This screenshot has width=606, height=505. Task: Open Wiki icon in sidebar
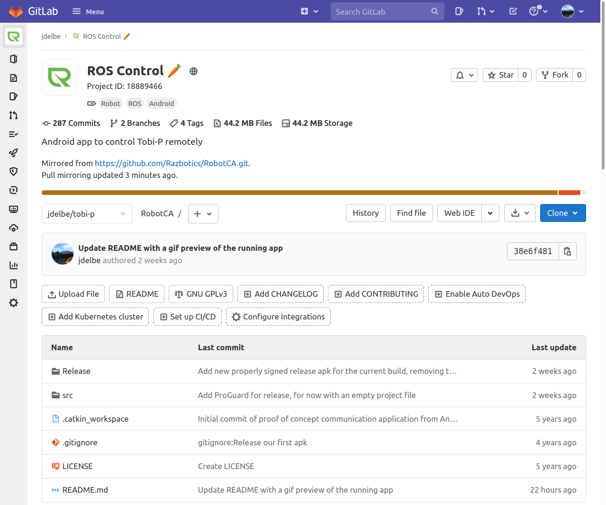point(14,284)
